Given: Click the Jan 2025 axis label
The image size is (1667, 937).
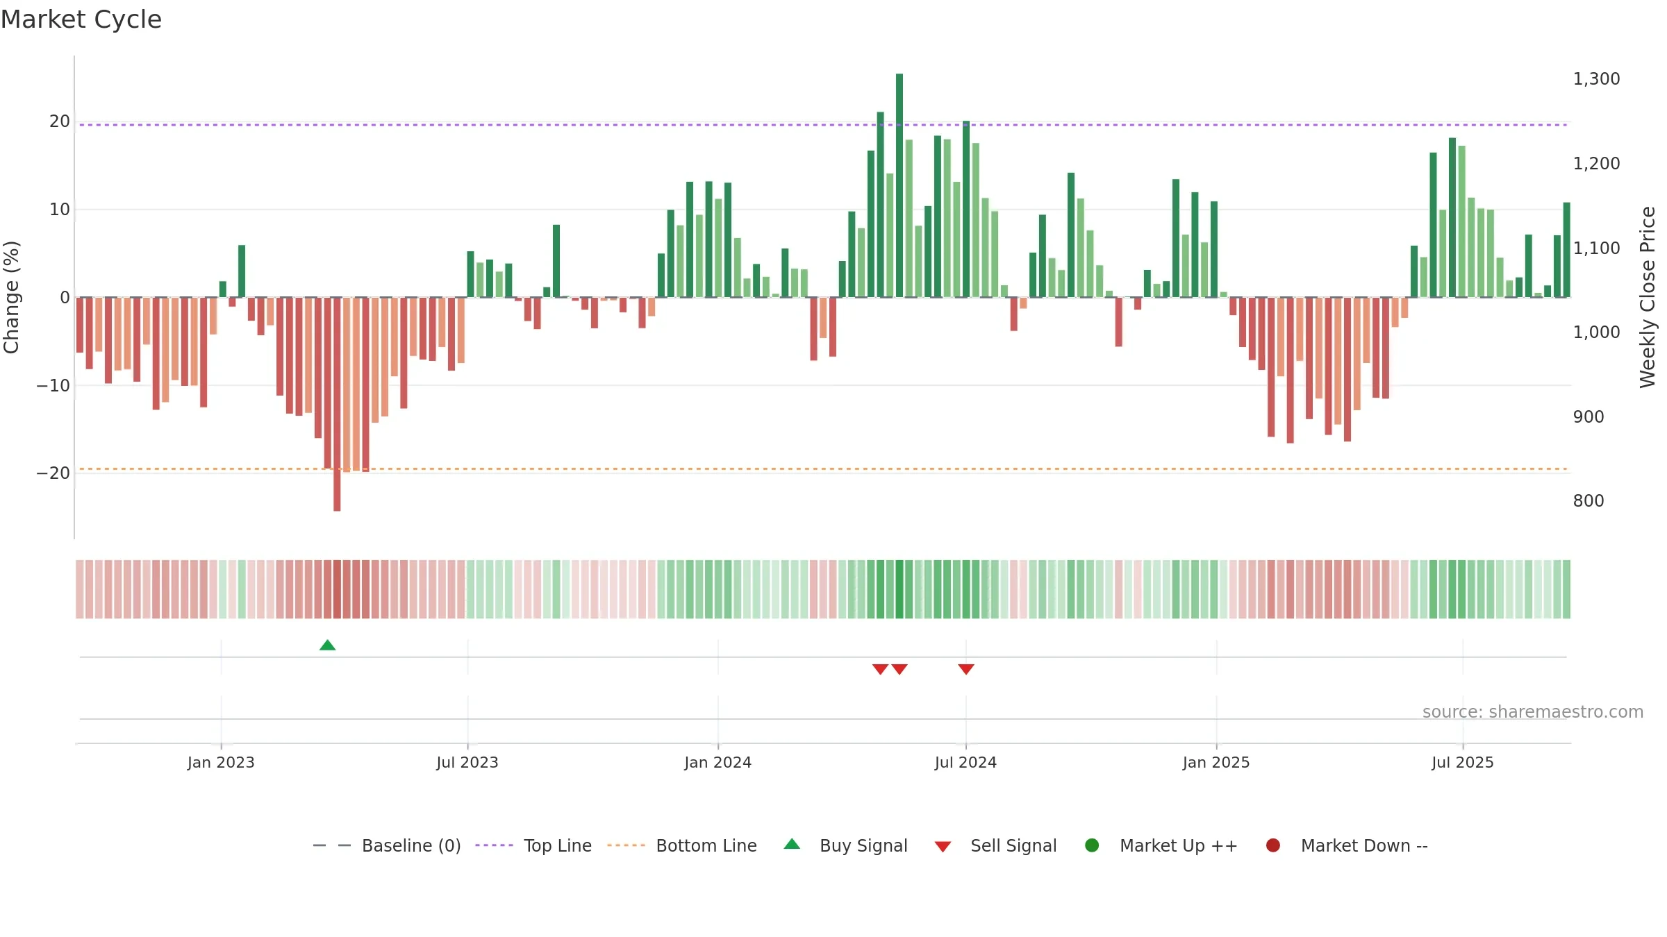Looking at the screenshot, I should (1216, 762).
